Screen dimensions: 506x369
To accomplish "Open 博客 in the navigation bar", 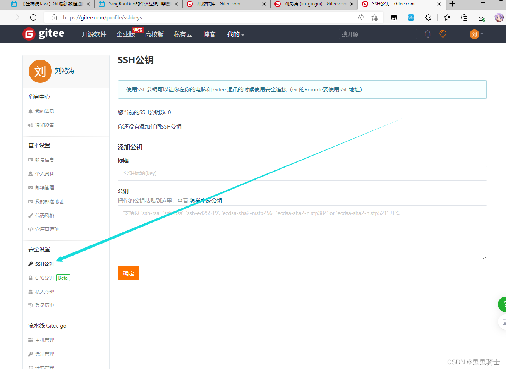I will pos(209,34).
